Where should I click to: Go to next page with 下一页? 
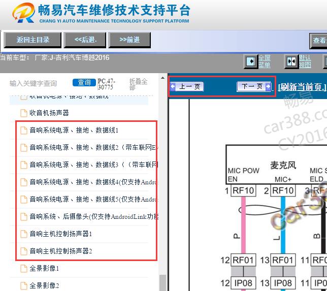[x=254, y=86]
